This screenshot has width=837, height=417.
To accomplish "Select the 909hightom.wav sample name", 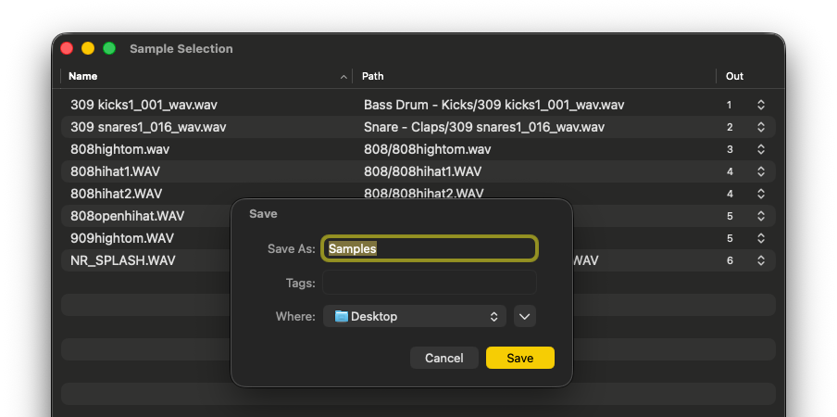I will (x=120, y=238).
